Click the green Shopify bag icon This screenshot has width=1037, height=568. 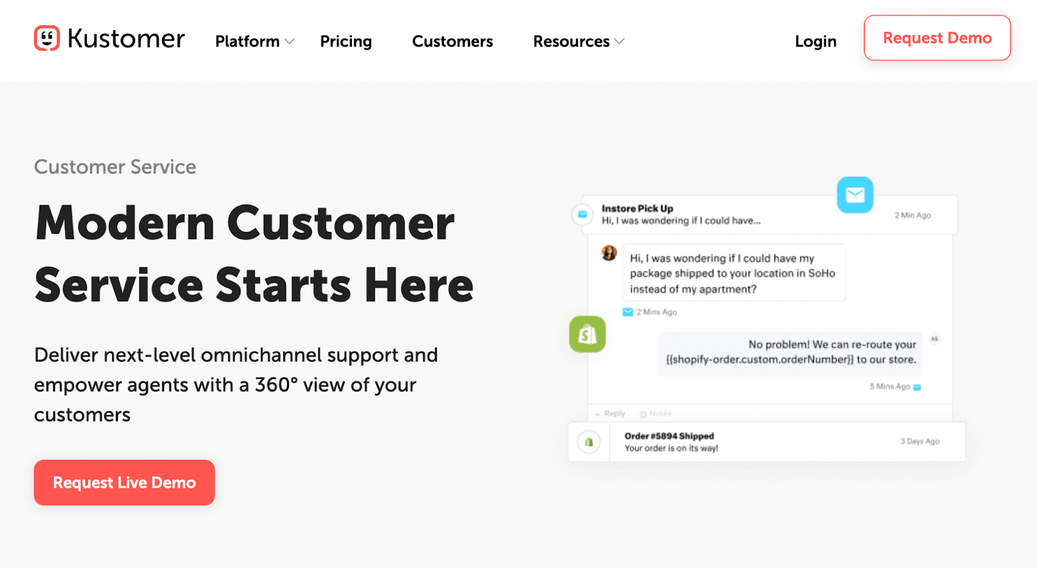pos(587,334)
